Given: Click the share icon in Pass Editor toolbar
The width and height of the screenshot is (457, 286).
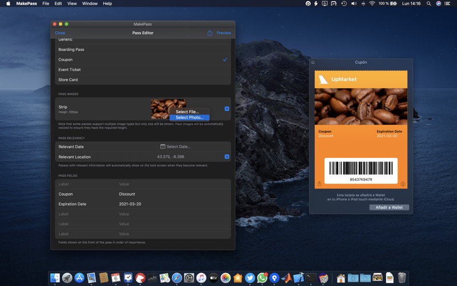Looking at the screenshot, I should pyautogui.click(x=210, y=33).
